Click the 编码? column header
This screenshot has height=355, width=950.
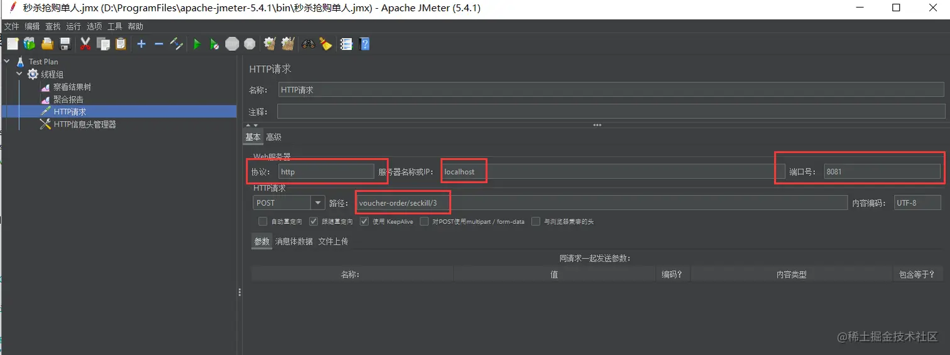click(673, 274)
